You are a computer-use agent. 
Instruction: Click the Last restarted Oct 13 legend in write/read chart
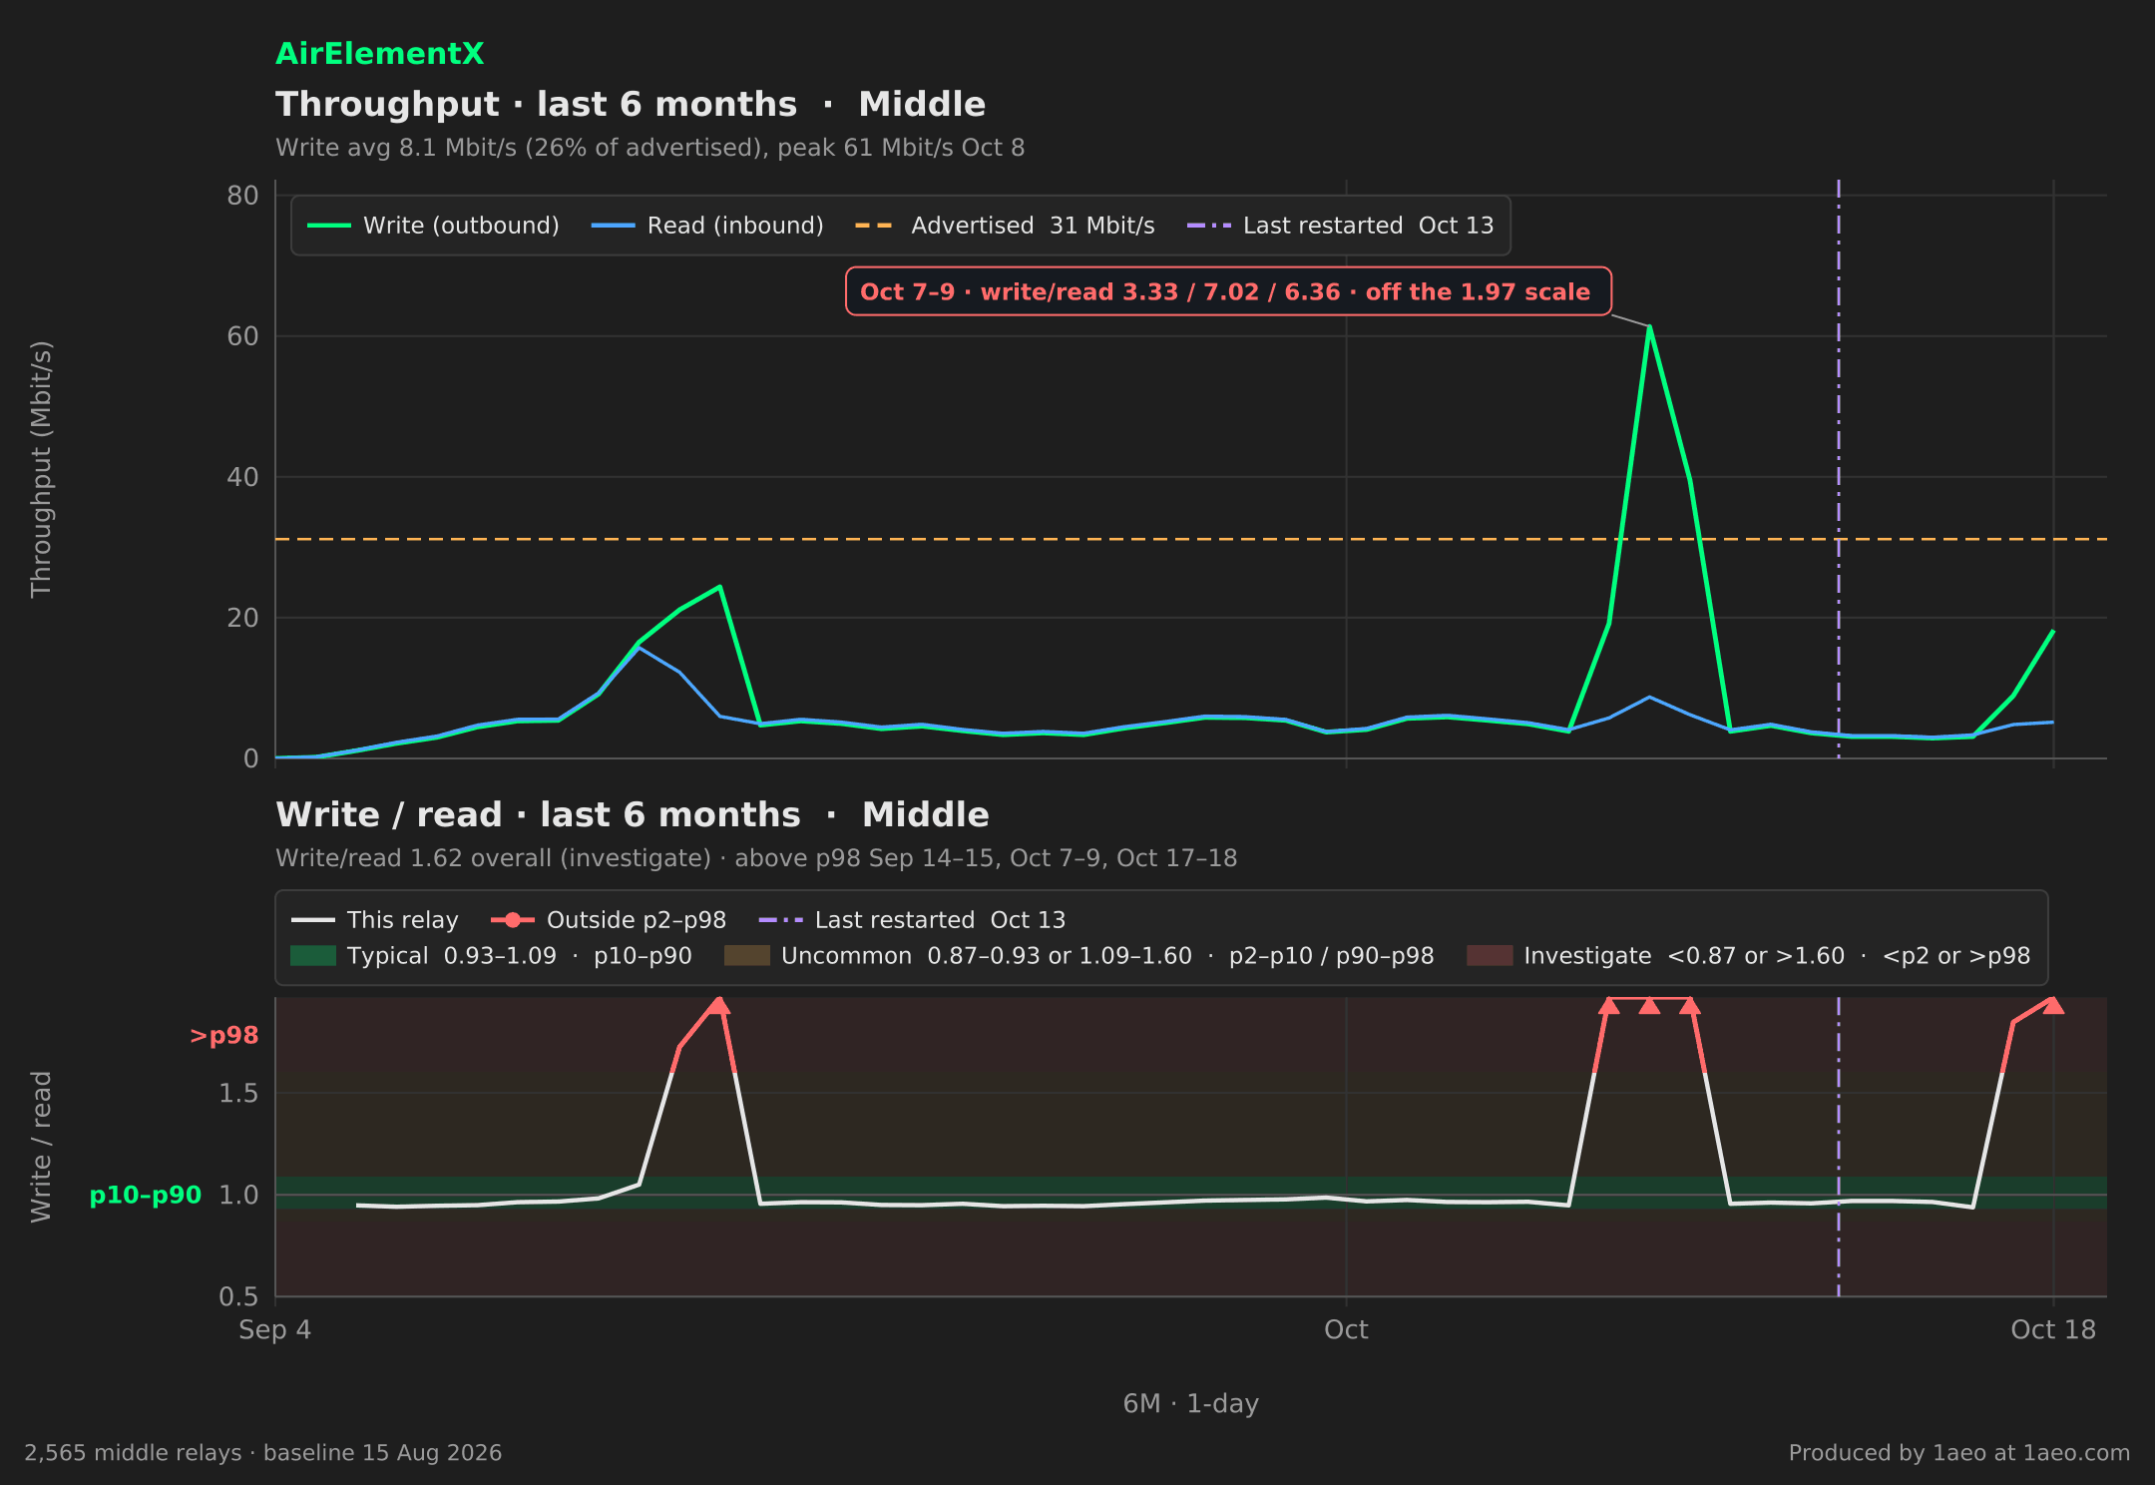click(x=912, y=920)
